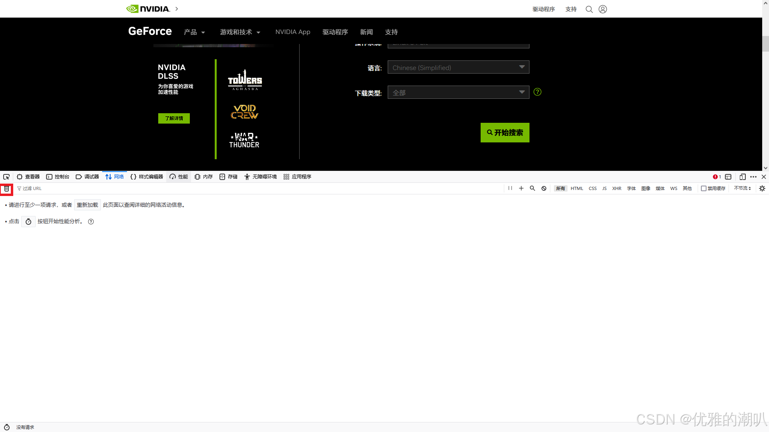Click the green help icon beside 下载类型
The image size is (769, 432).
[x=537, y=92]
